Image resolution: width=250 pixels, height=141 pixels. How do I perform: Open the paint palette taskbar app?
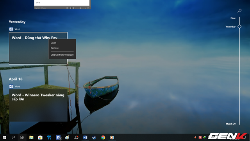click(x=67, y=137)
